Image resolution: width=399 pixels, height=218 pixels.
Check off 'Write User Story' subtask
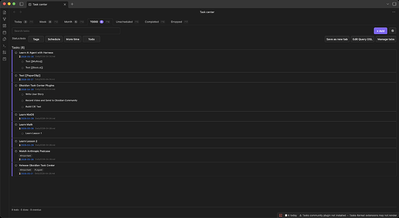[x=23, y=94]
